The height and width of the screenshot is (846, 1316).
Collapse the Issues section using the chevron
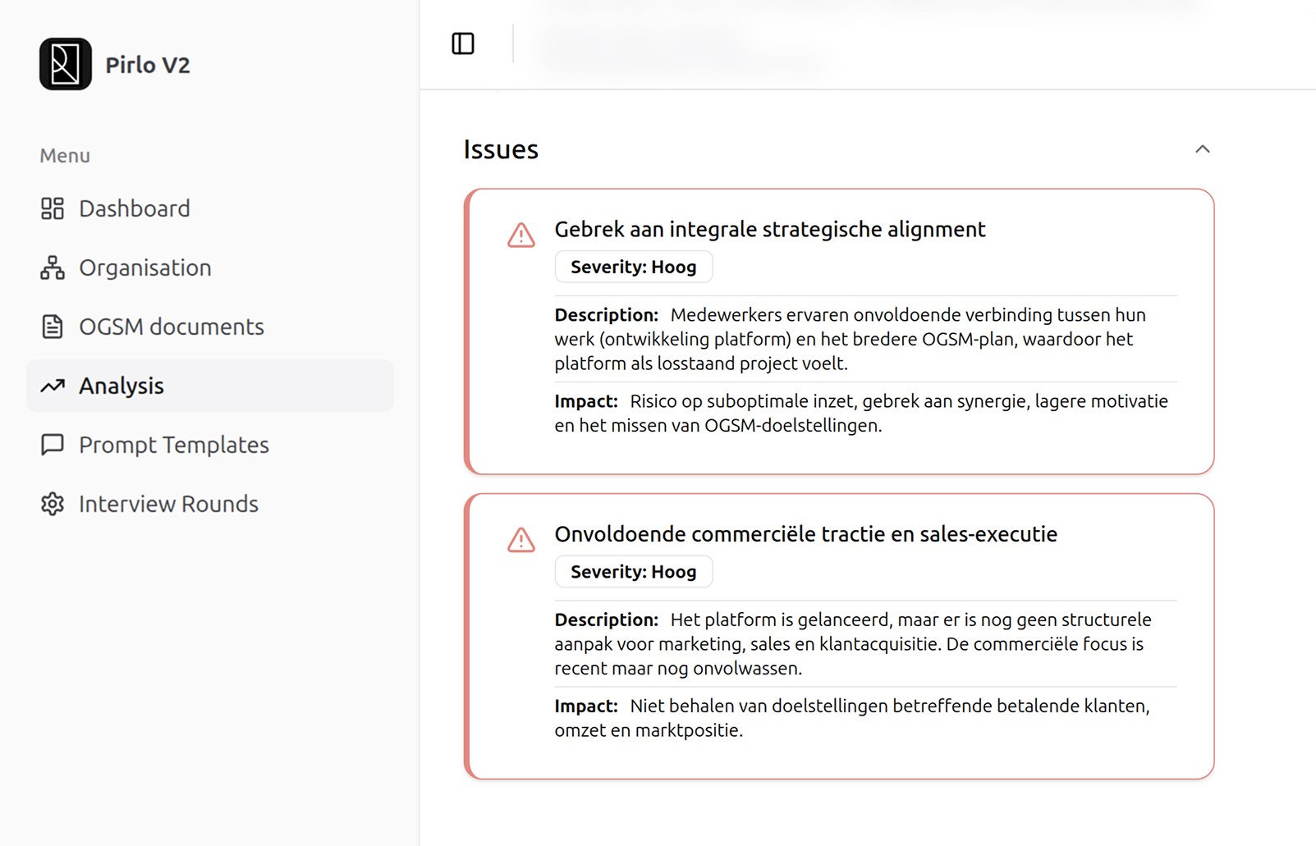(x=1202, y=149)
